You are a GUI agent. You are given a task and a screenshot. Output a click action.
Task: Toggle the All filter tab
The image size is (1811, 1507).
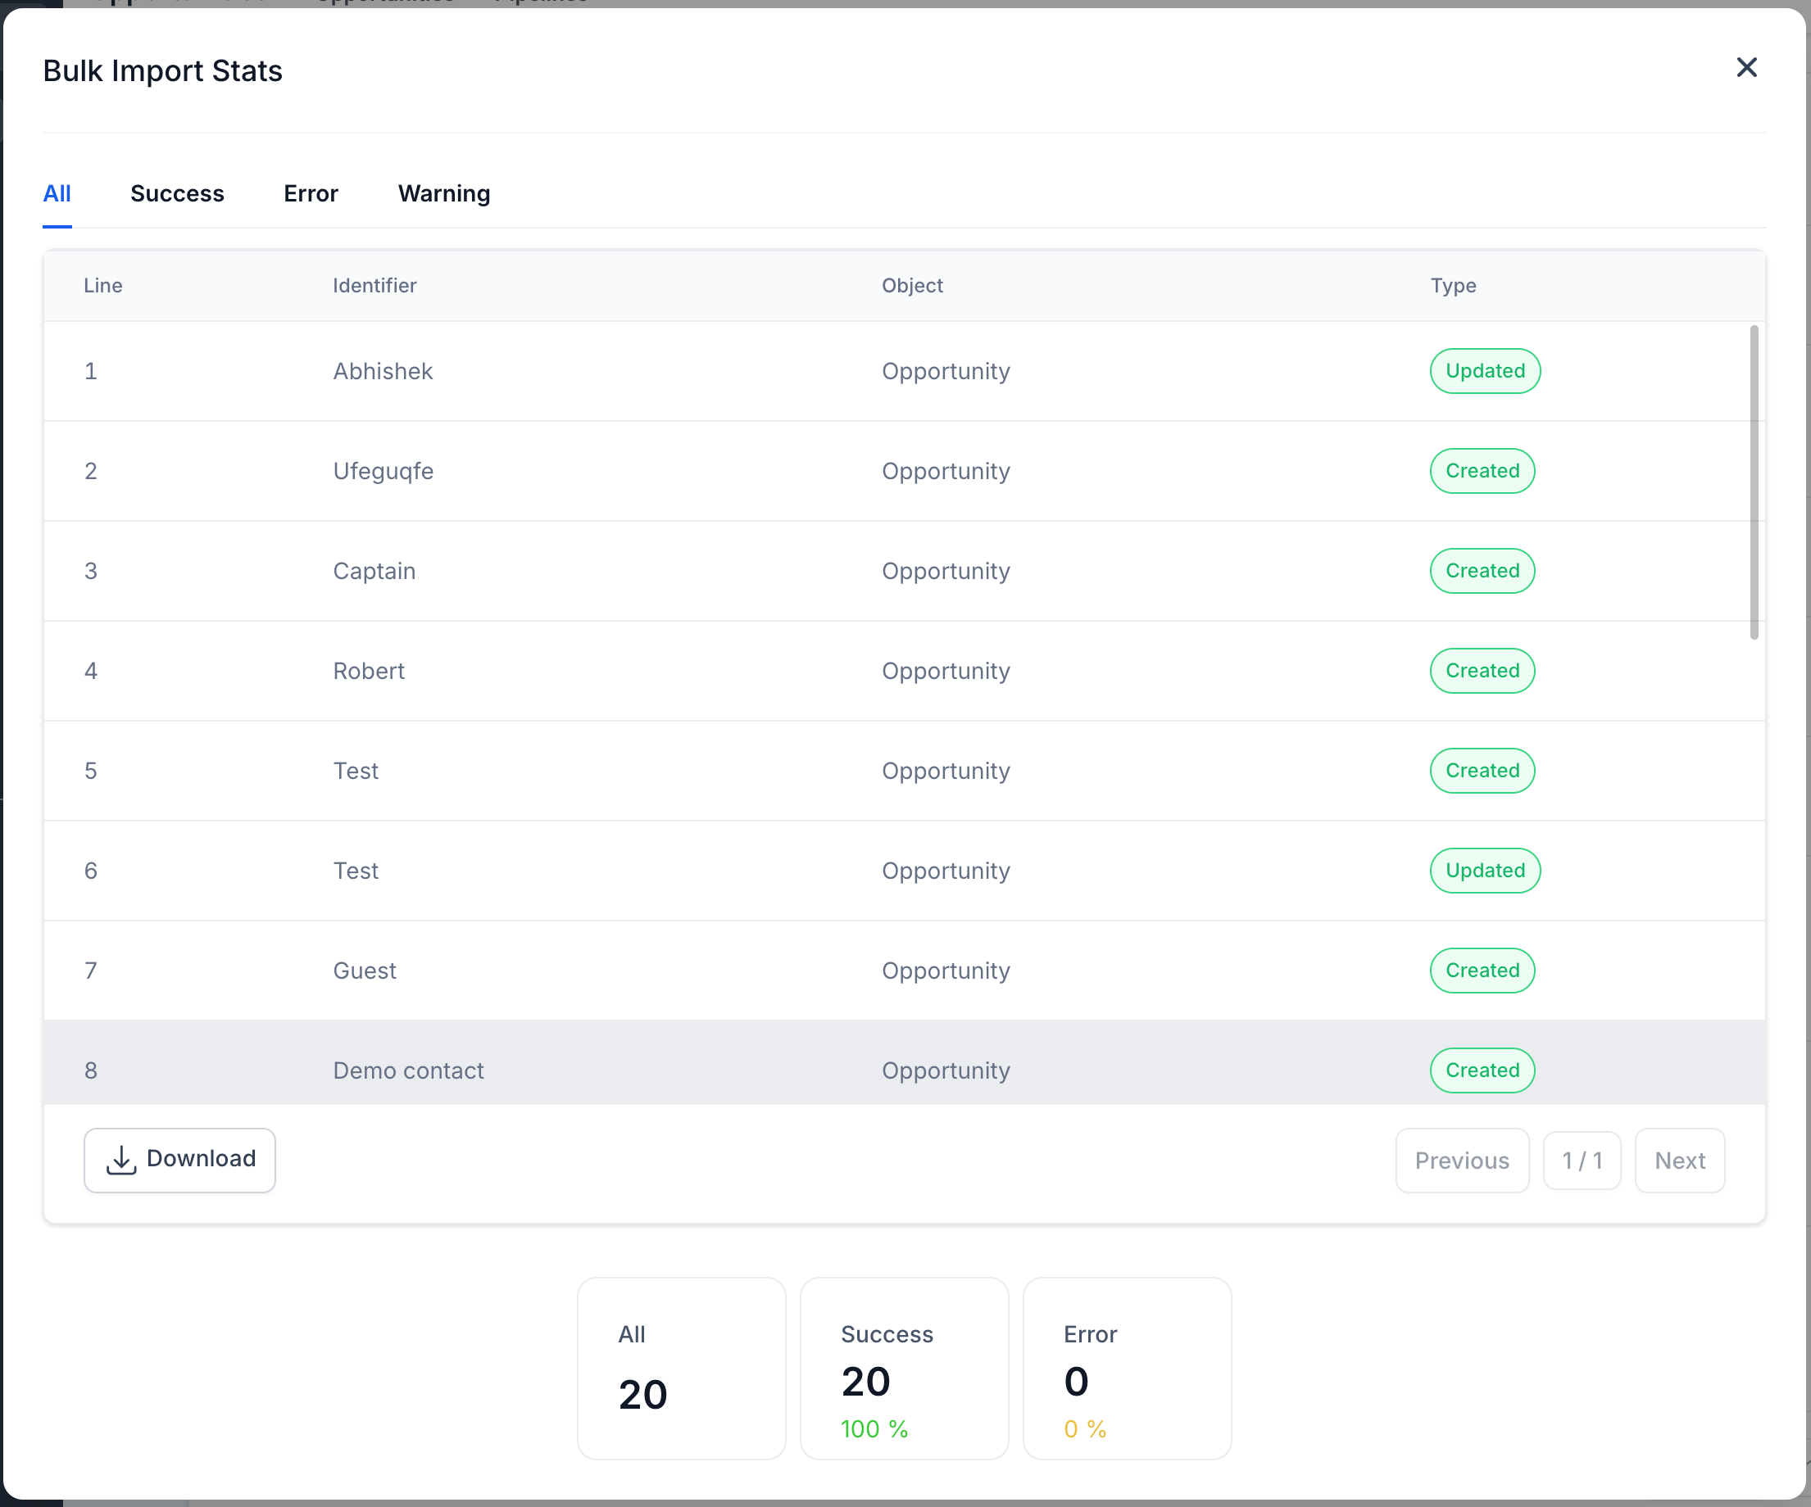(x=56, y=192)
